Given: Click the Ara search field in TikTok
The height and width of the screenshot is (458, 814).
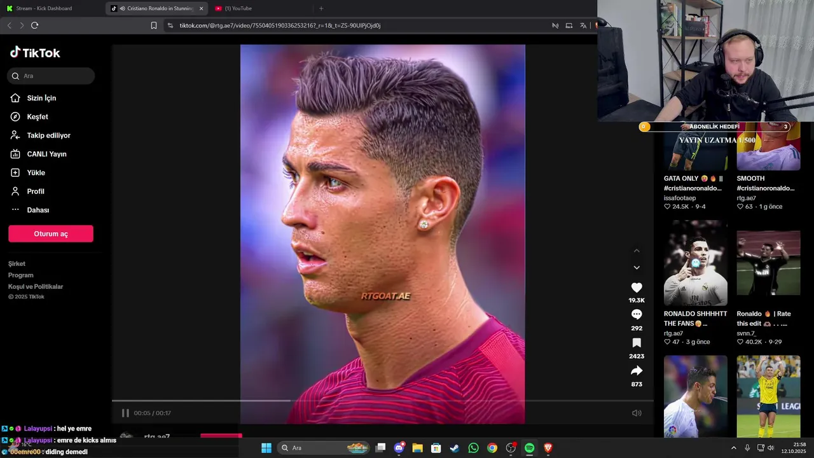Looking at the screenshot, I should coord(51,76).
